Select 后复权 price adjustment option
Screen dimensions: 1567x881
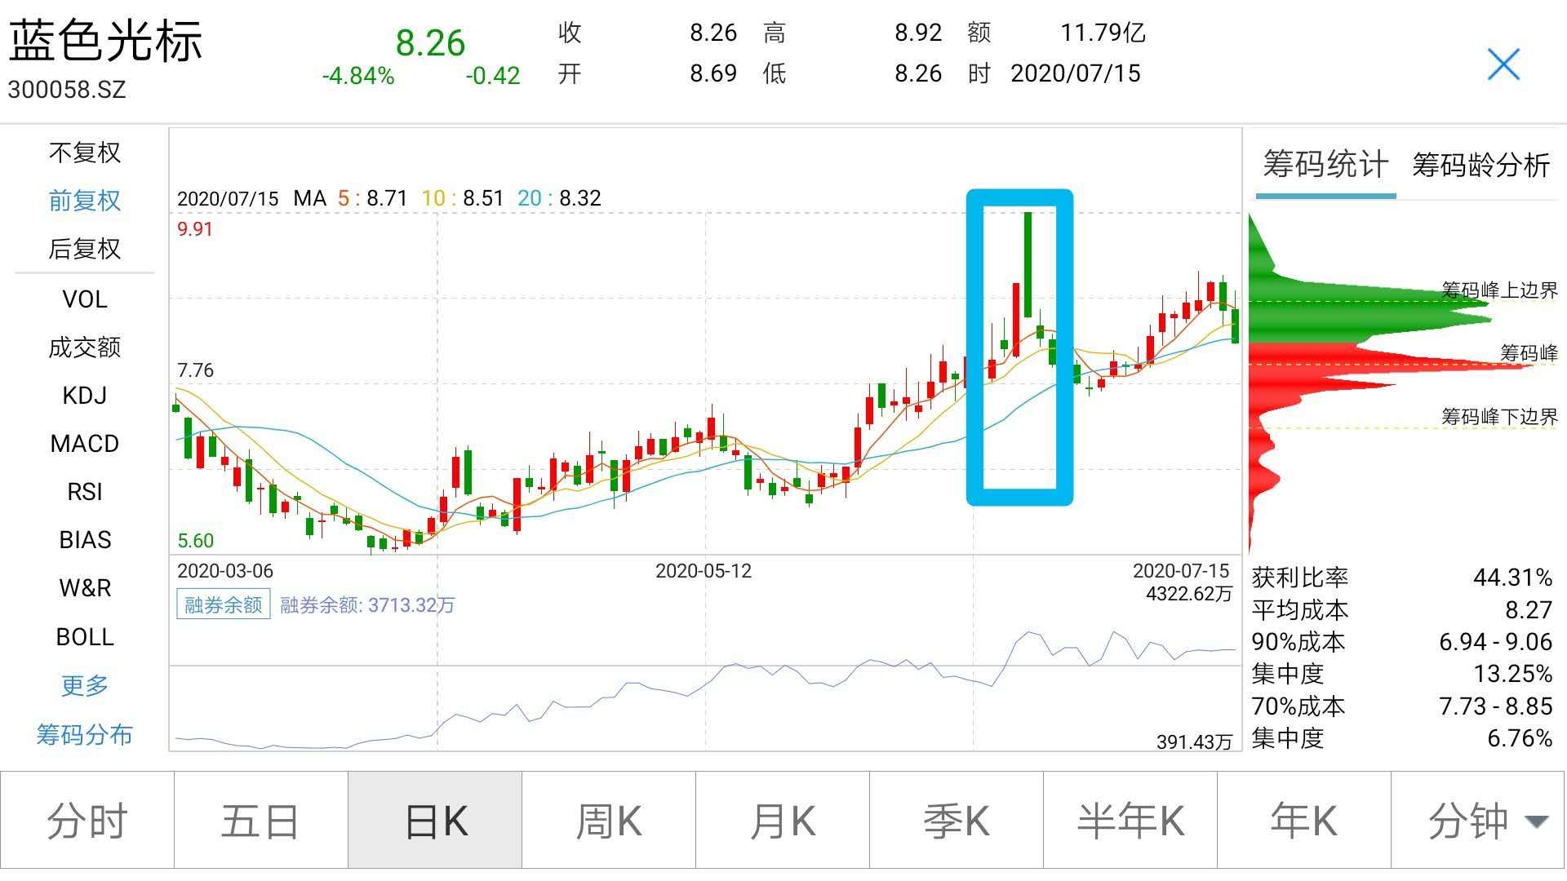85,249
